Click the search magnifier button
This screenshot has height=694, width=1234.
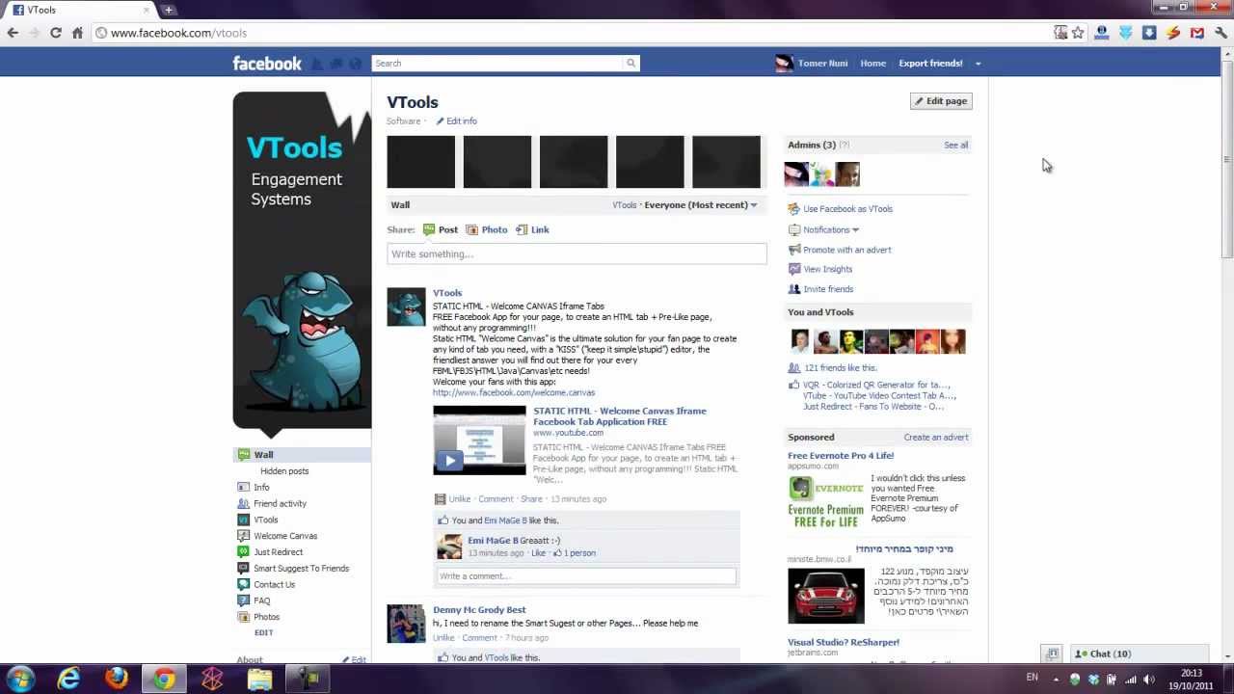(631, 64)
